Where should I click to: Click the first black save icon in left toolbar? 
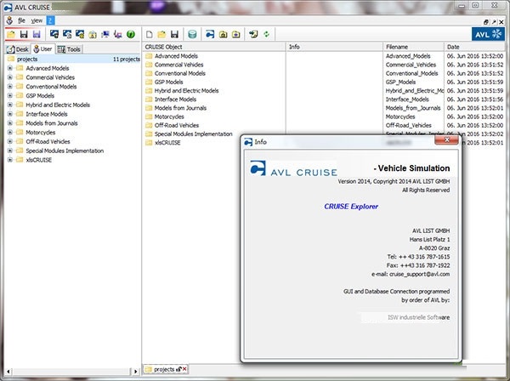[24, 35]
